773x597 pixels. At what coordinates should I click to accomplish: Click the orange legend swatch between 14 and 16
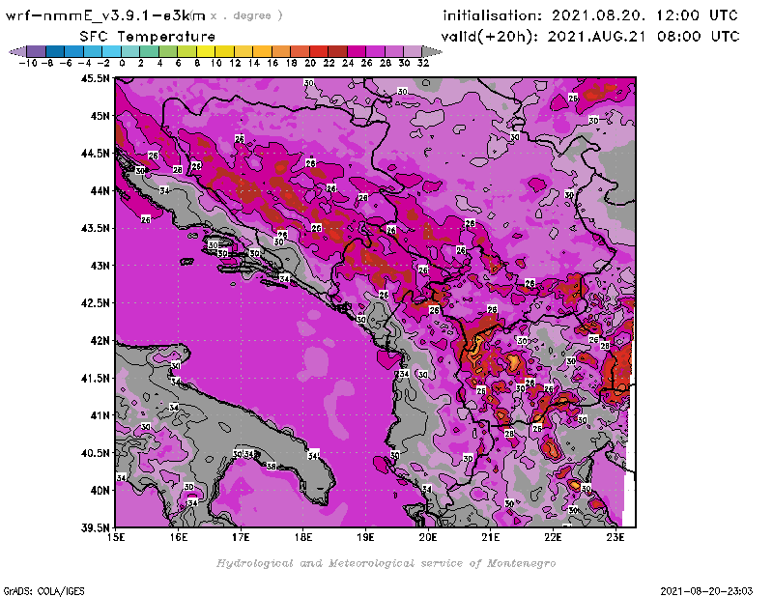[262, 52]
